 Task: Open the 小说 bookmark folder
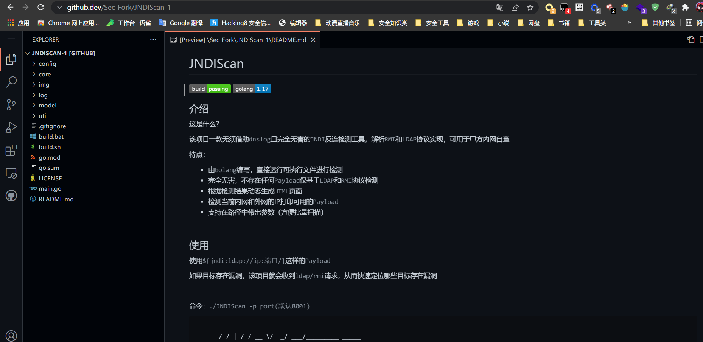(498, 23)
